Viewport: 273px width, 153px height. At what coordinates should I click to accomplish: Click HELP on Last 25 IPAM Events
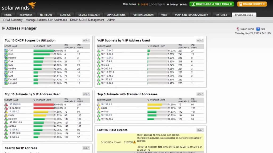coord(200,130)
